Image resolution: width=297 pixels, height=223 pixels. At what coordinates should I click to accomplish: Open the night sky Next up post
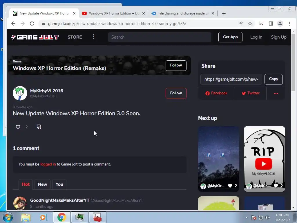[x=219, y=159]
